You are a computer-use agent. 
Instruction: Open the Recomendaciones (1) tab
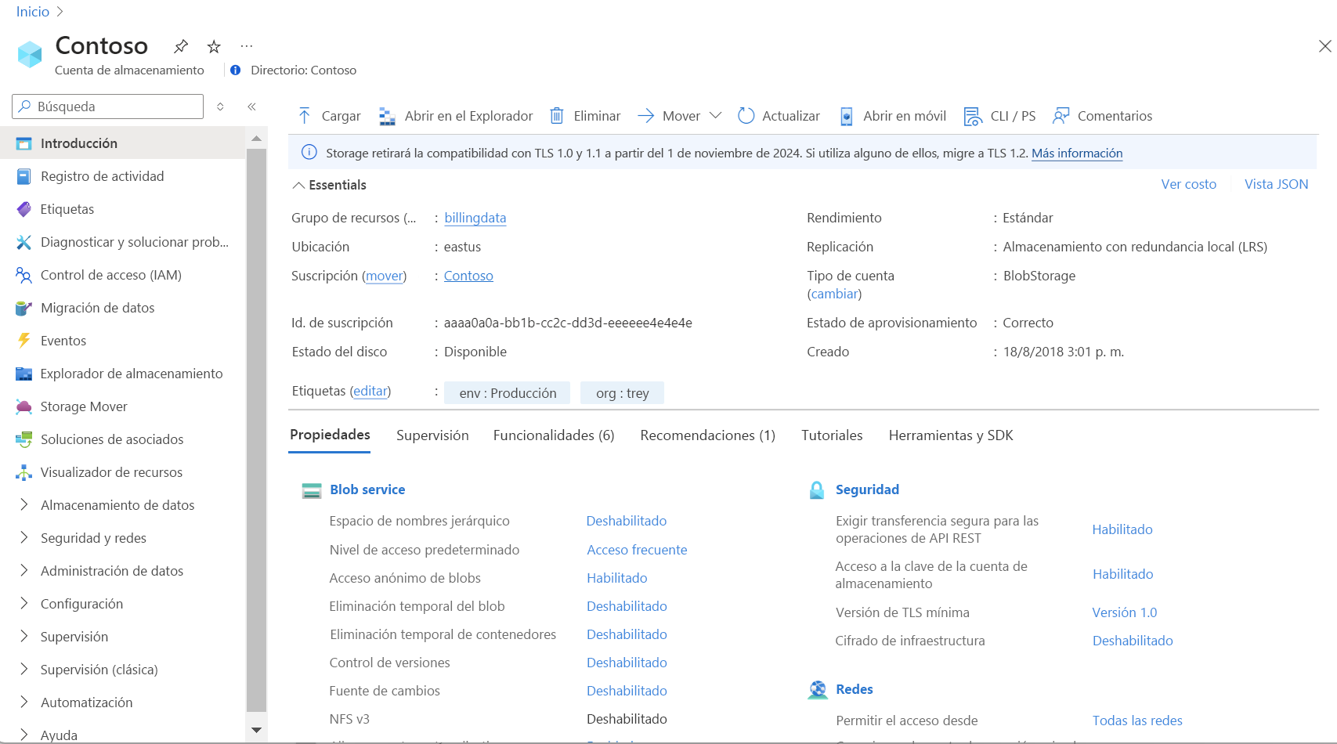coord(707,435)
